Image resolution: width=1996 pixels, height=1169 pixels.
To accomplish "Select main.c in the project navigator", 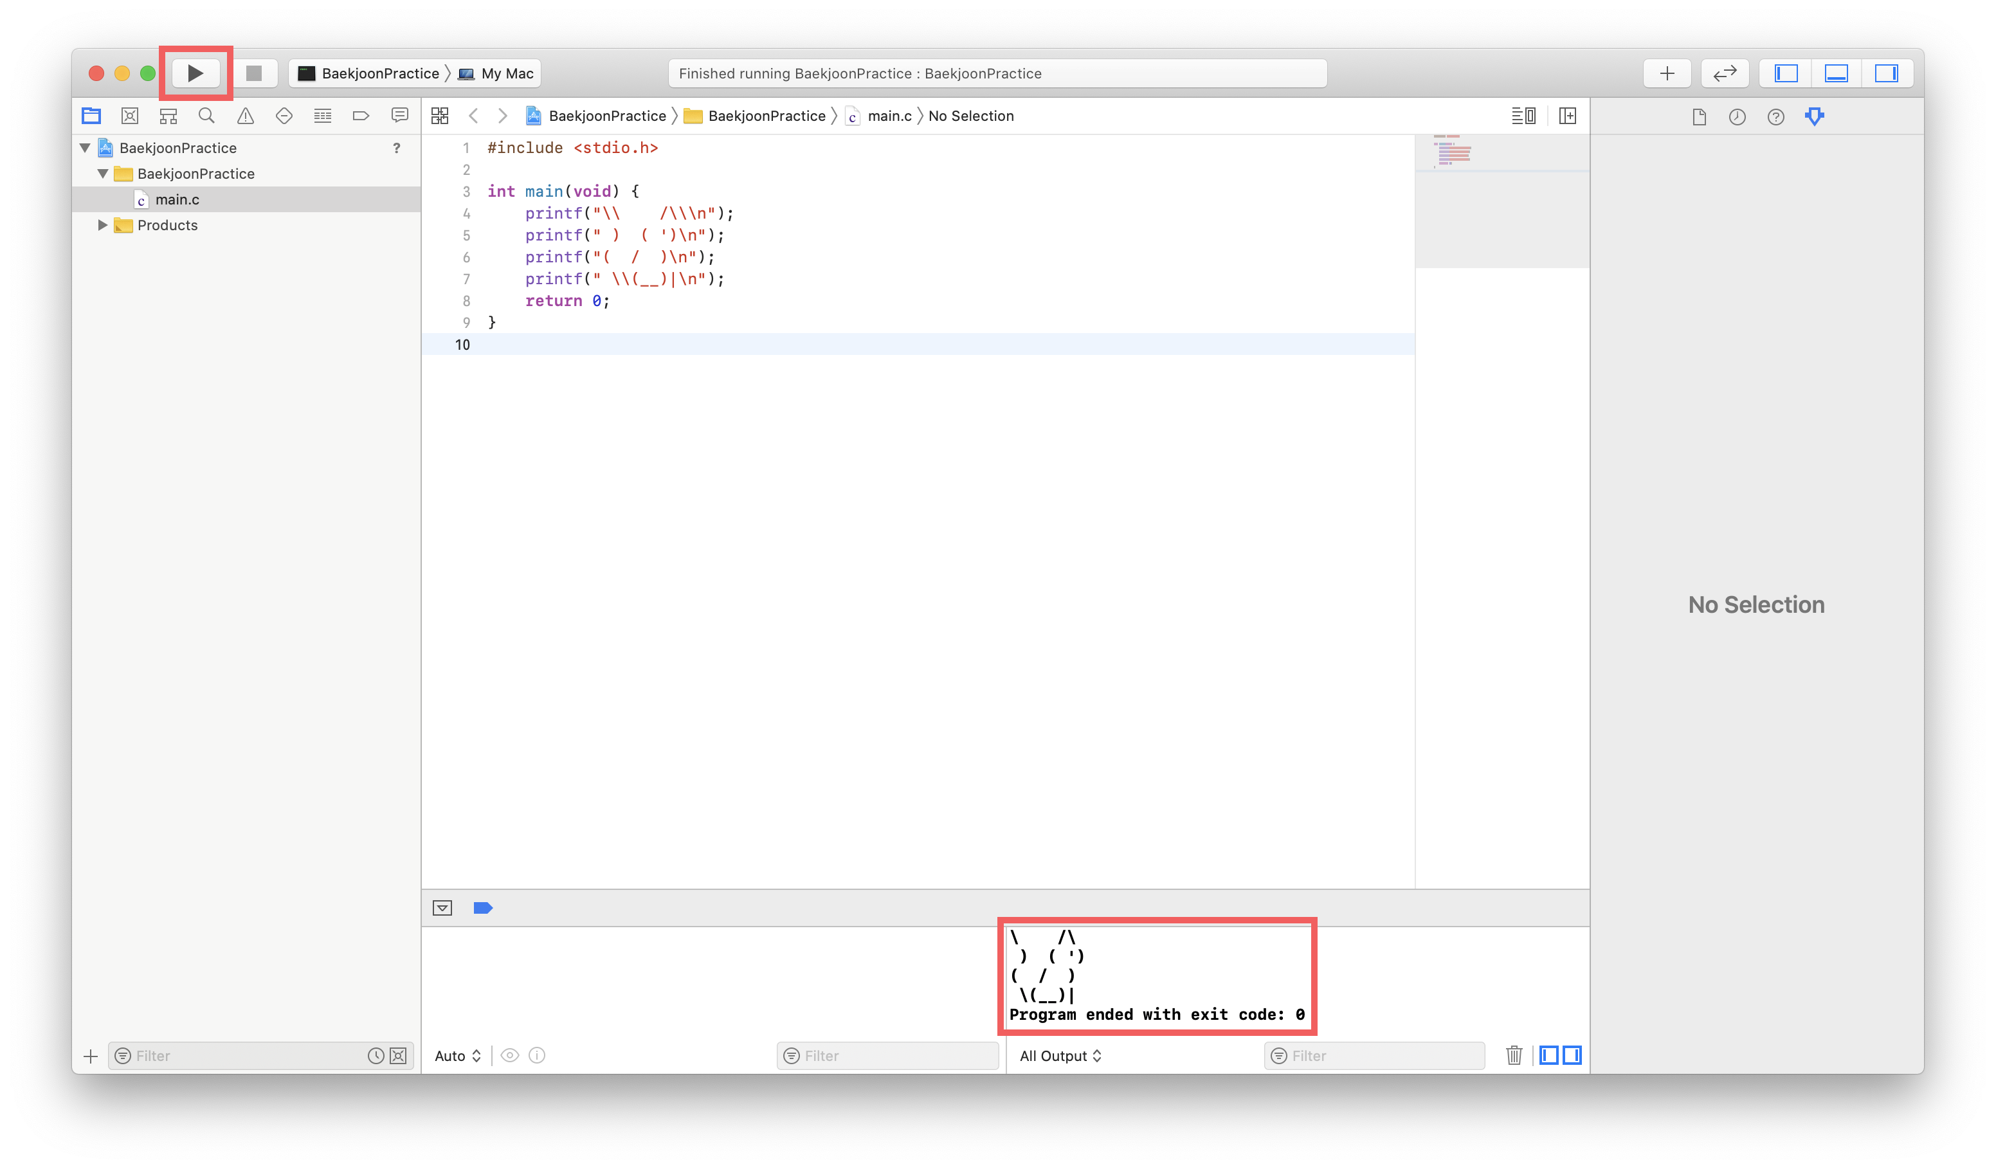I will [177, 199].
